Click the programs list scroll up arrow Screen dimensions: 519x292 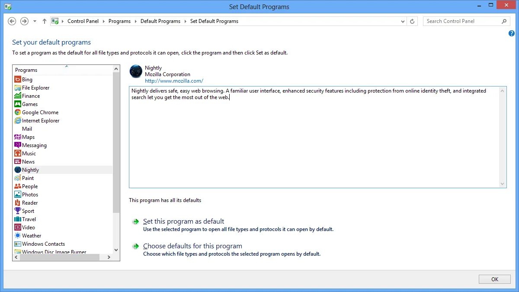[116, 69]
